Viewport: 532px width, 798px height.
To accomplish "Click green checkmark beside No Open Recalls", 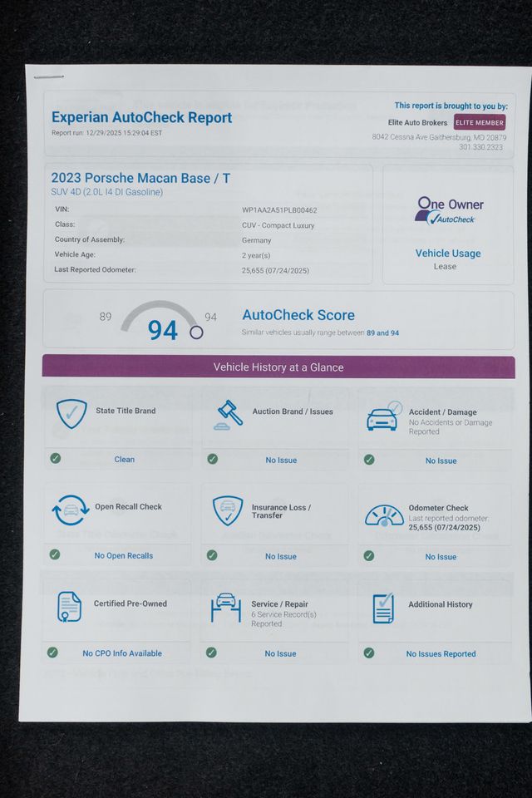I will (56, 554).
